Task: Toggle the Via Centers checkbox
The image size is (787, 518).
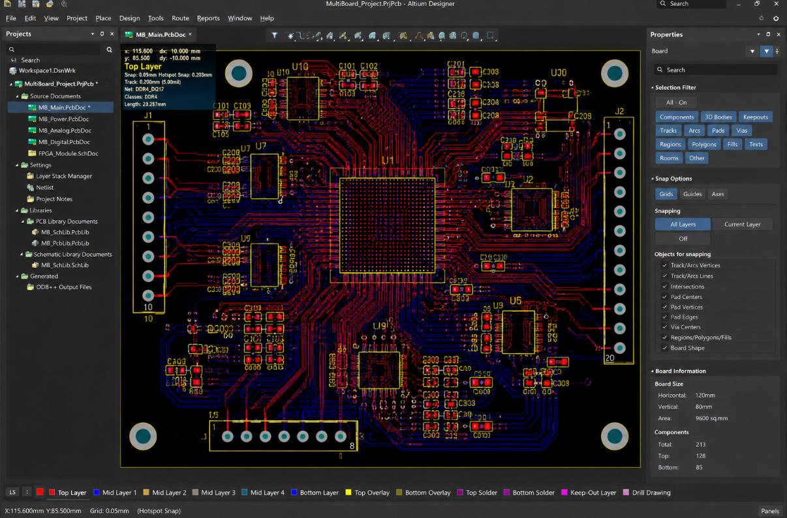Action: point(664,327)
